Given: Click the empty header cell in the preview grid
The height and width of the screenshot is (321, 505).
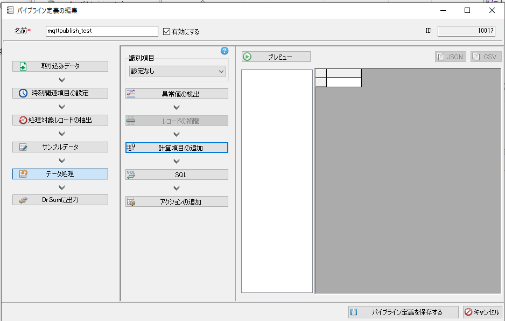Looking at the screenshot, I should 344,73.
